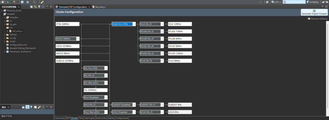Expand the Includes folder

point(5,17)
